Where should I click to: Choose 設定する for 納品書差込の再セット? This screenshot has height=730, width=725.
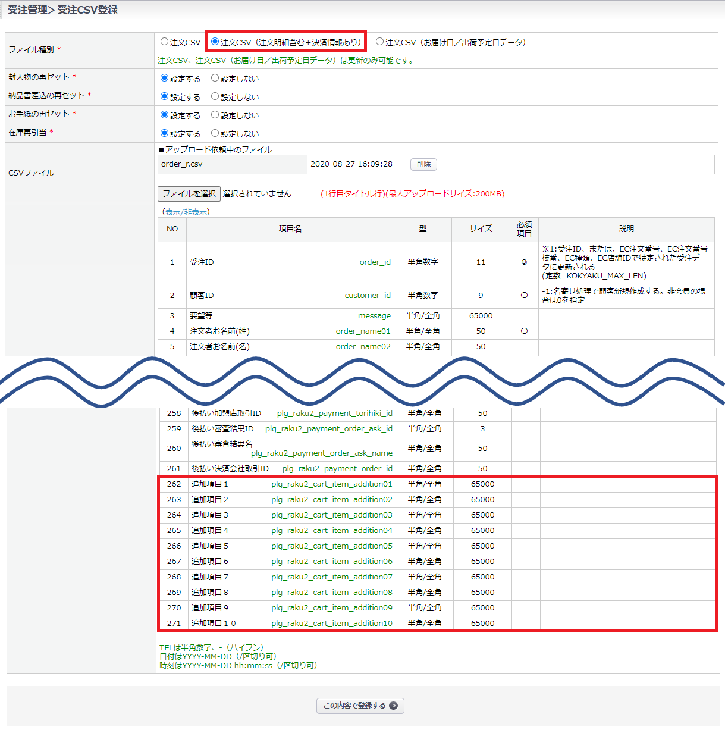pos(165,96)
